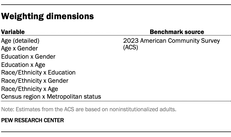Click the 'PEW RESEARCH CENTER' attribution

pos(32,120)
